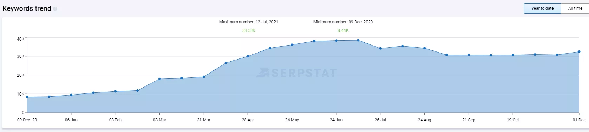This screenshot has height=132, width=589.
Task: Select the 21 Sep data point
Action: 469,55
